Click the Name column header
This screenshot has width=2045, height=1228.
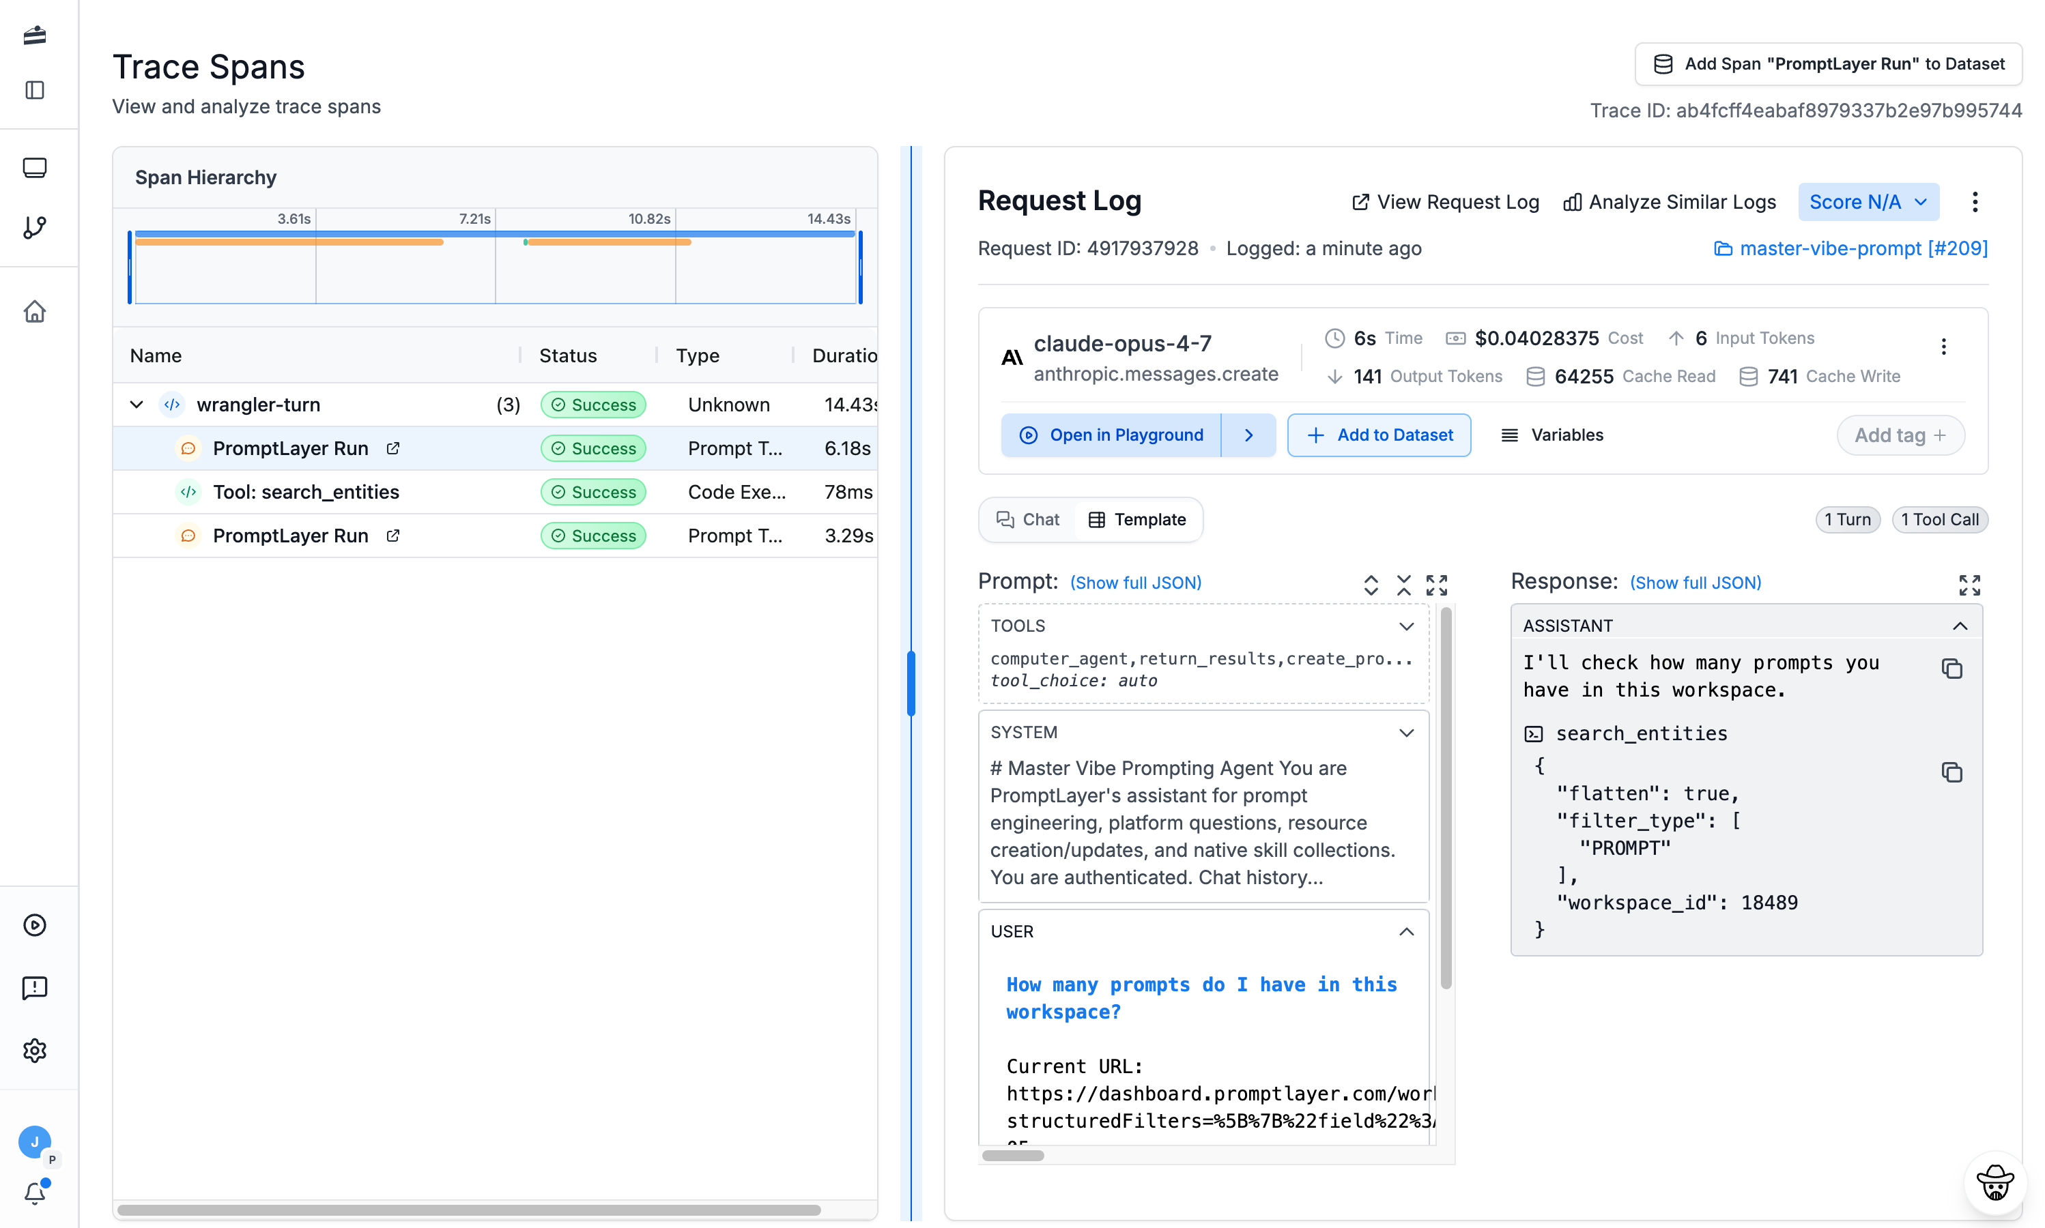point(156,356)
